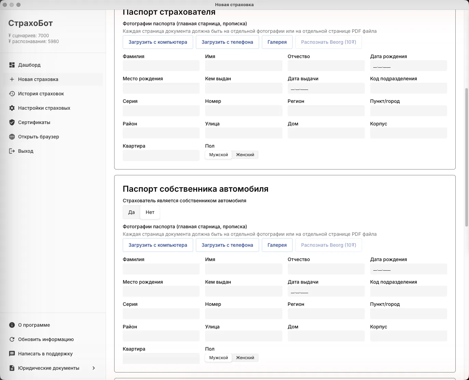Image resolution: width=469 pixels, height=380 pixels.
Task: Click the insurer's Номер field
Action: (244, 111)
